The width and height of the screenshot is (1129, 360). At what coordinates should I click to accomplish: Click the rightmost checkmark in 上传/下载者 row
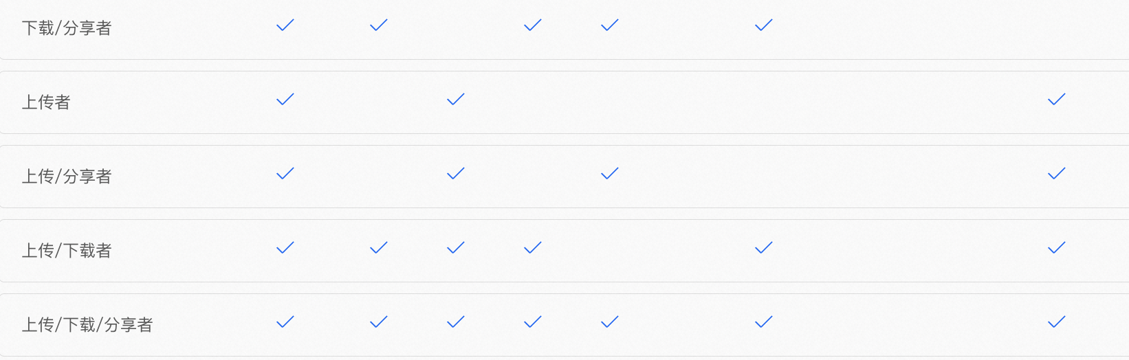click(1056, 248)
